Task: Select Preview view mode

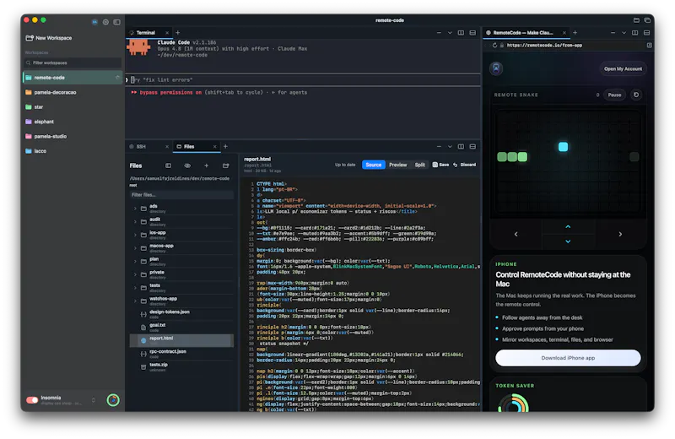Action: (x=397, y=165)
